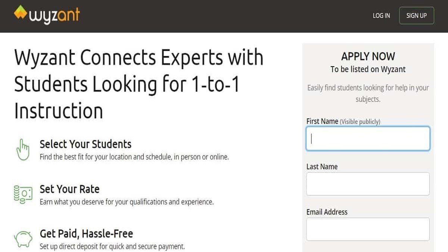Click the Set Your Rate heading
This screenshot has height=252, width=448.
(x=69, y=189)
